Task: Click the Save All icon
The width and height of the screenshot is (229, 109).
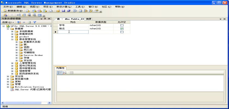Action: click(x=69, y=11)
